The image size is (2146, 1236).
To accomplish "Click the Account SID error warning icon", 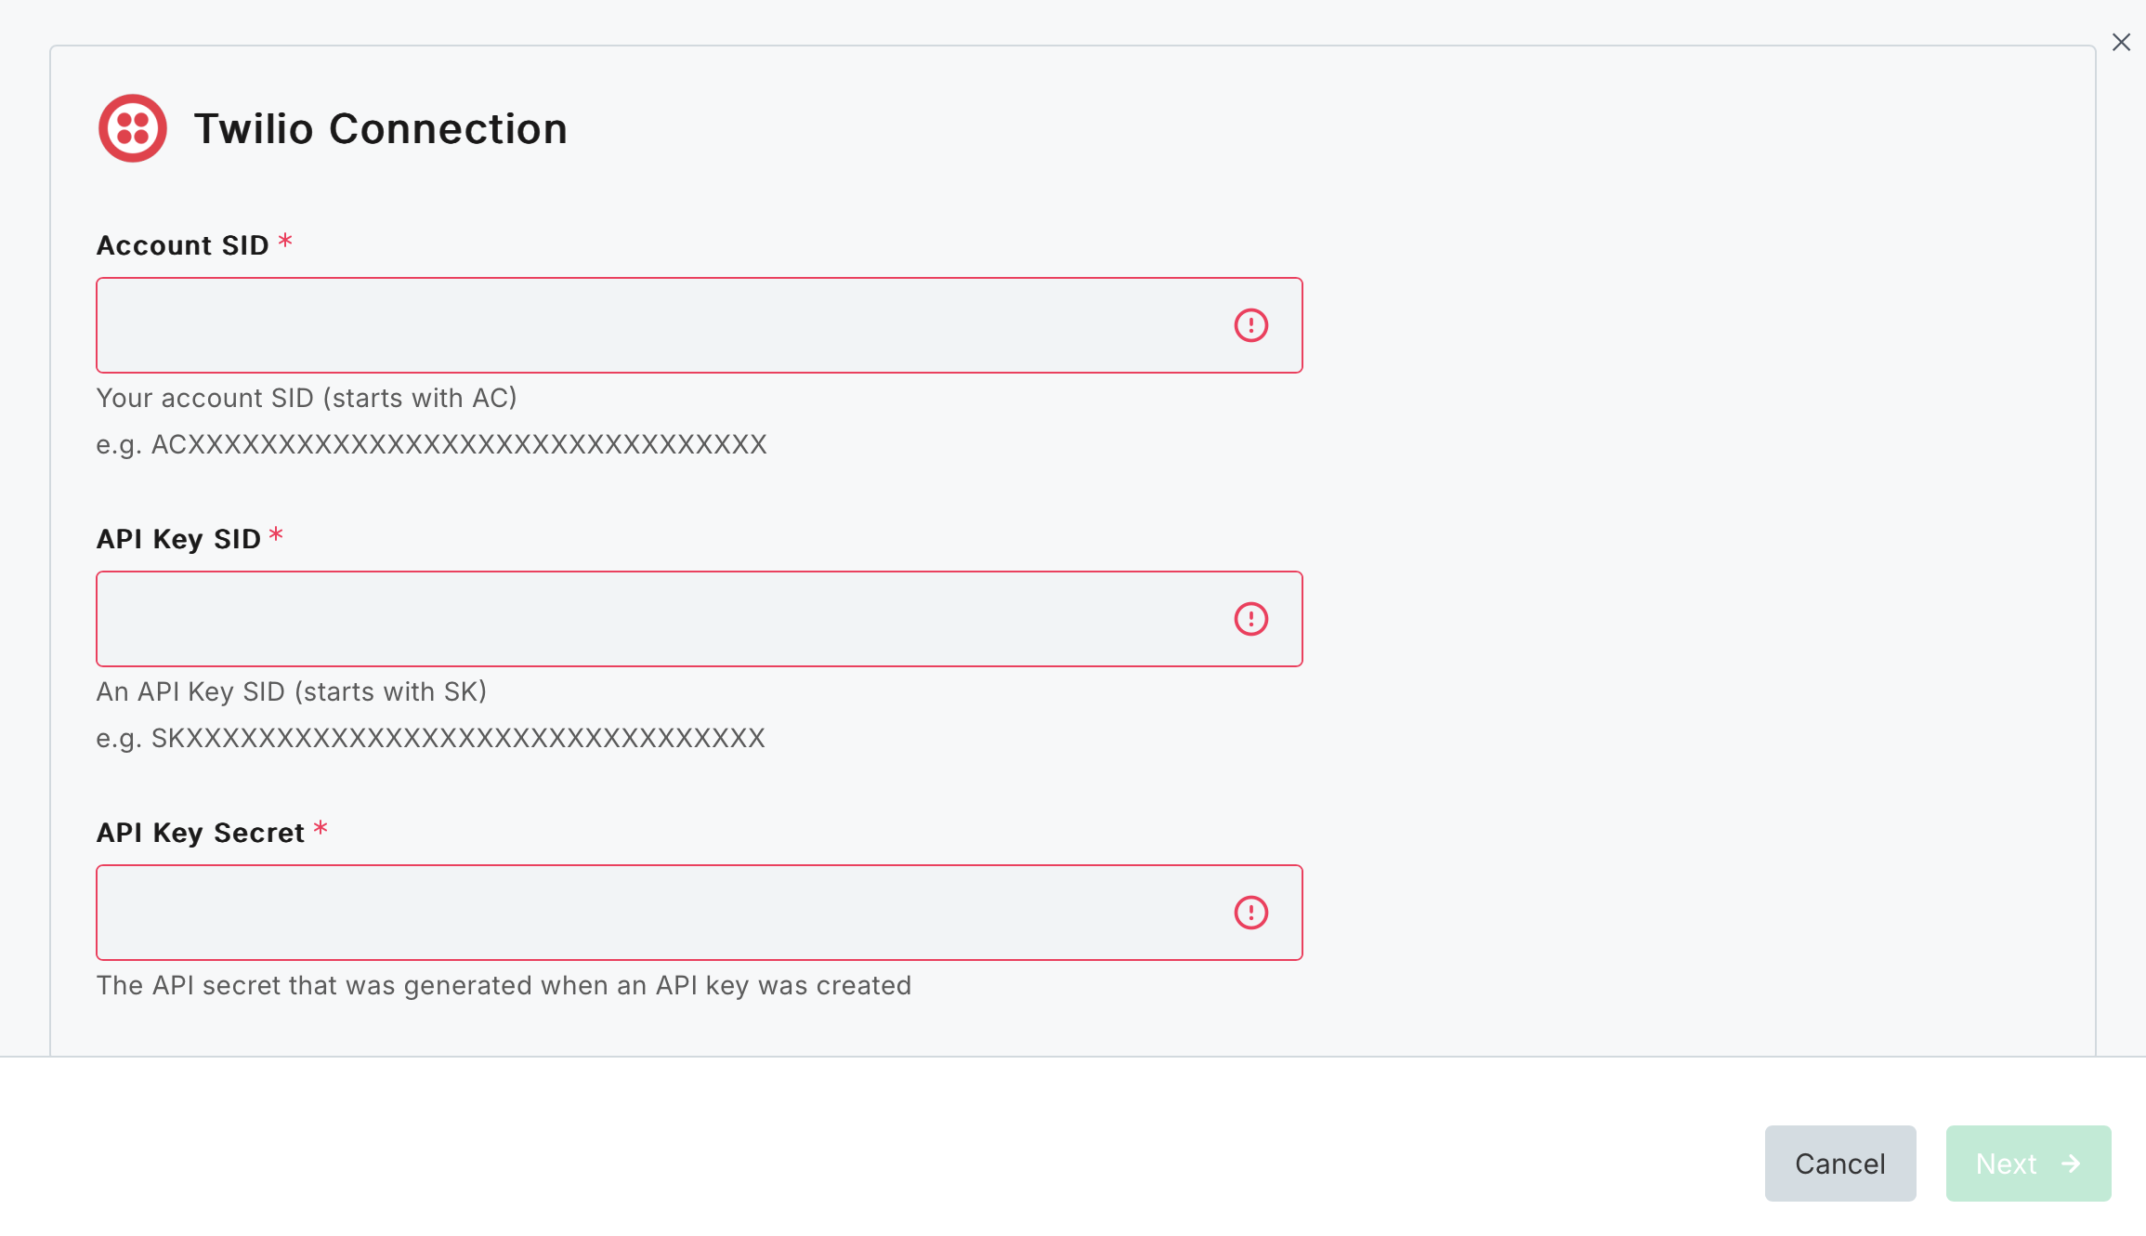I will (x=1250, y=325).
